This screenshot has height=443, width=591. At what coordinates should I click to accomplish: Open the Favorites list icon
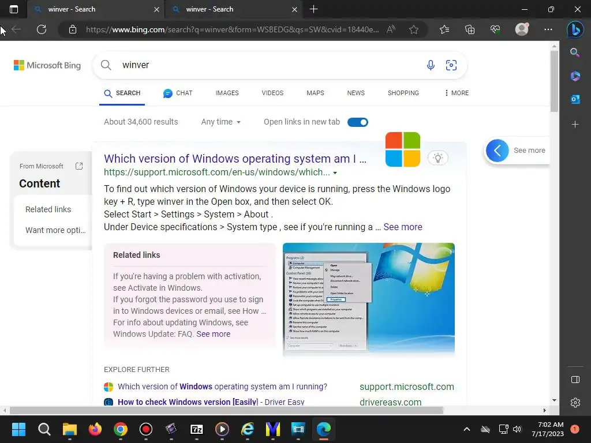[444, 29]
